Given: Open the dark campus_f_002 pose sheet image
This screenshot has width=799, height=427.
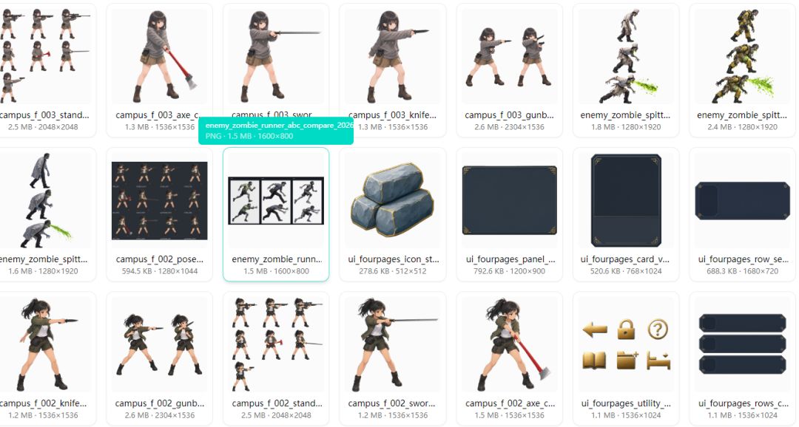Looking at the screenshot, I should click(x=160, y=200).
